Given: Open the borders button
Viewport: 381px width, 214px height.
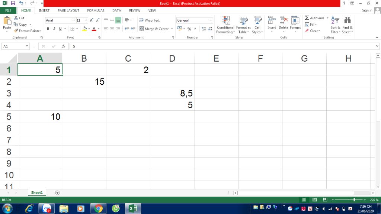Looking at the screenshot, I should [x=73, y=29].
